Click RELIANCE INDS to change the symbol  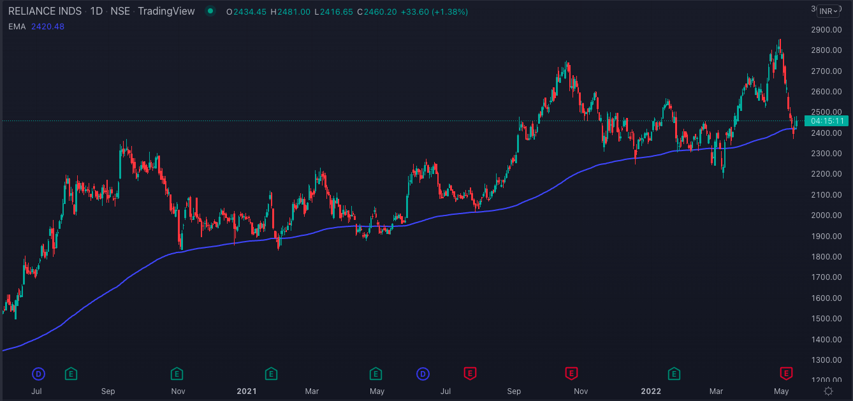[45, 11]
